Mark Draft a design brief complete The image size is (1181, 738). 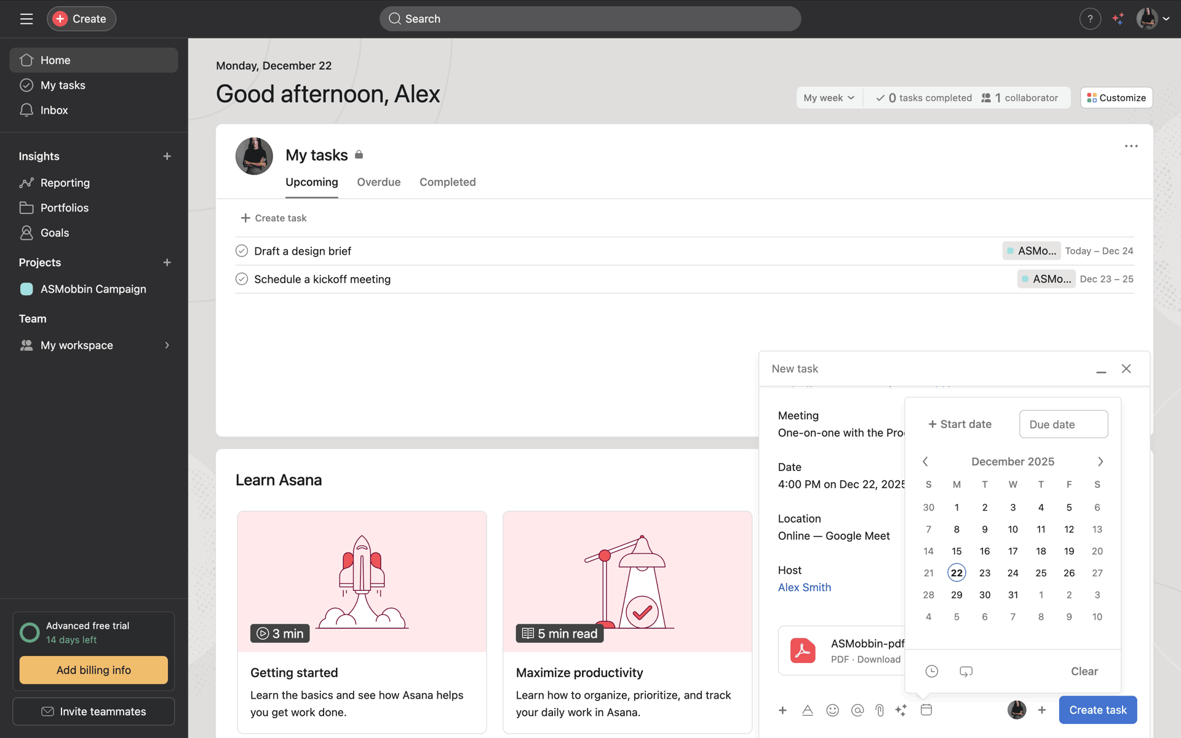click(x=242, y=251)
